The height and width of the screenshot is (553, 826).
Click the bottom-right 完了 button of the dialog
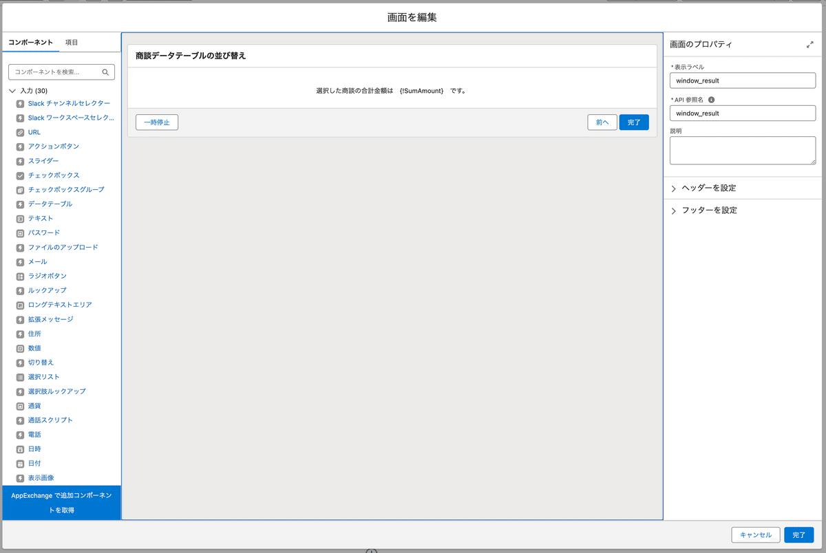point(798,535)
